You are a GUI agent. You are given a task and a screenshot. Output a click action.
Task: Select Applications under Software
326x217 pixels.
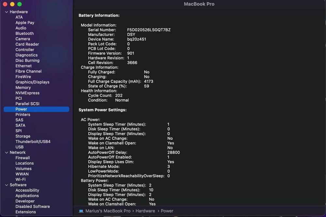27,195
